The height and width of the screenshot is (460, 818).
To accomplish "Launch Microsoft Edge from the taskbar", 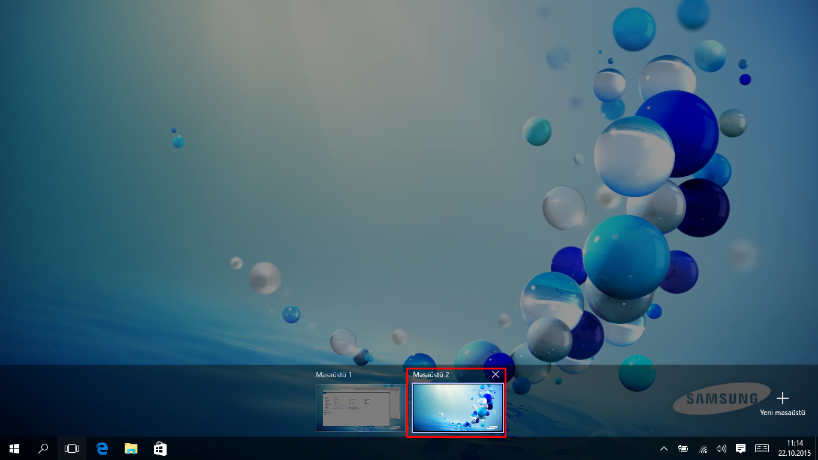I will (x=101, y=447).
